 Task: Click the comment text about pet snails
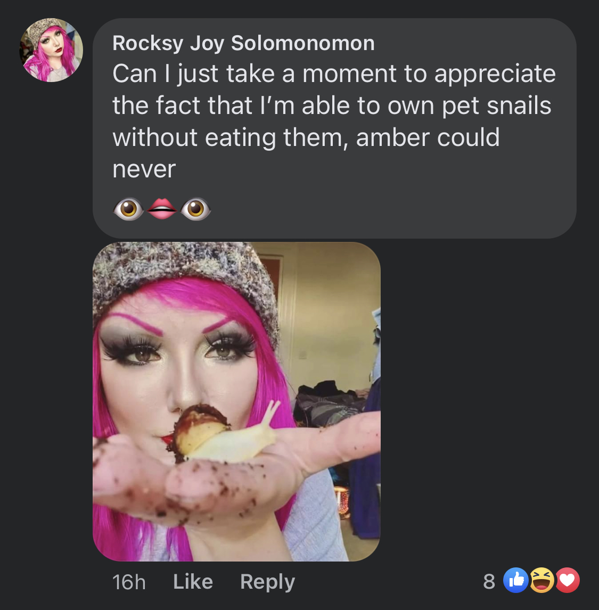334,121
